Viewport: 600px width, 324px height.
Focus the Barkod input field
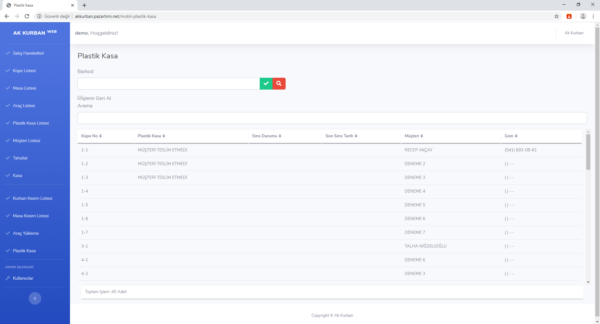click(168, 84)
